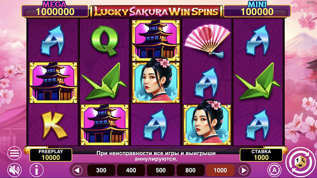This screenshot has width=317, height=178.
Task: Show lower bets with left arrow
Action: 77,170
